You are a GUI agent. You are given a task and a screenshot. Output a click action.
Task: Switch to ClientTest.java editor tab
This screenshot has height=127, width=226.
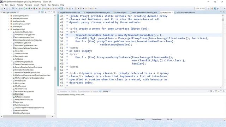pos(120,13)
